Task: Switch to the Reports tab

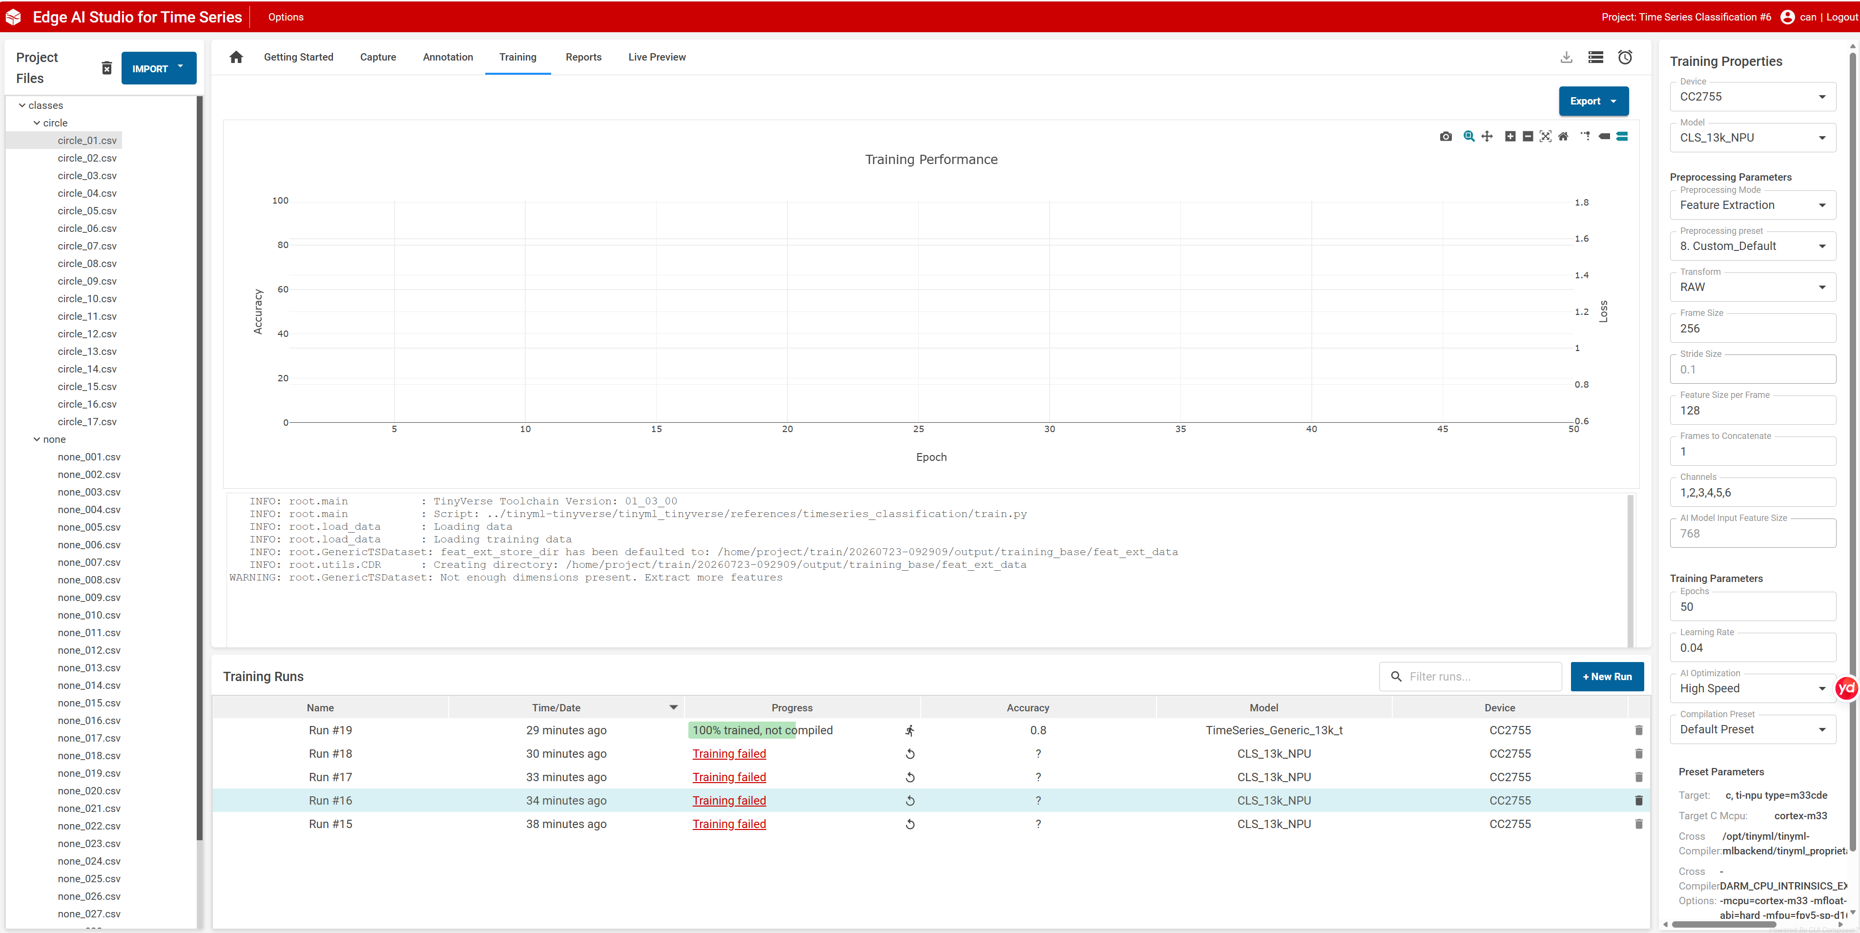Action: point(583,57)
